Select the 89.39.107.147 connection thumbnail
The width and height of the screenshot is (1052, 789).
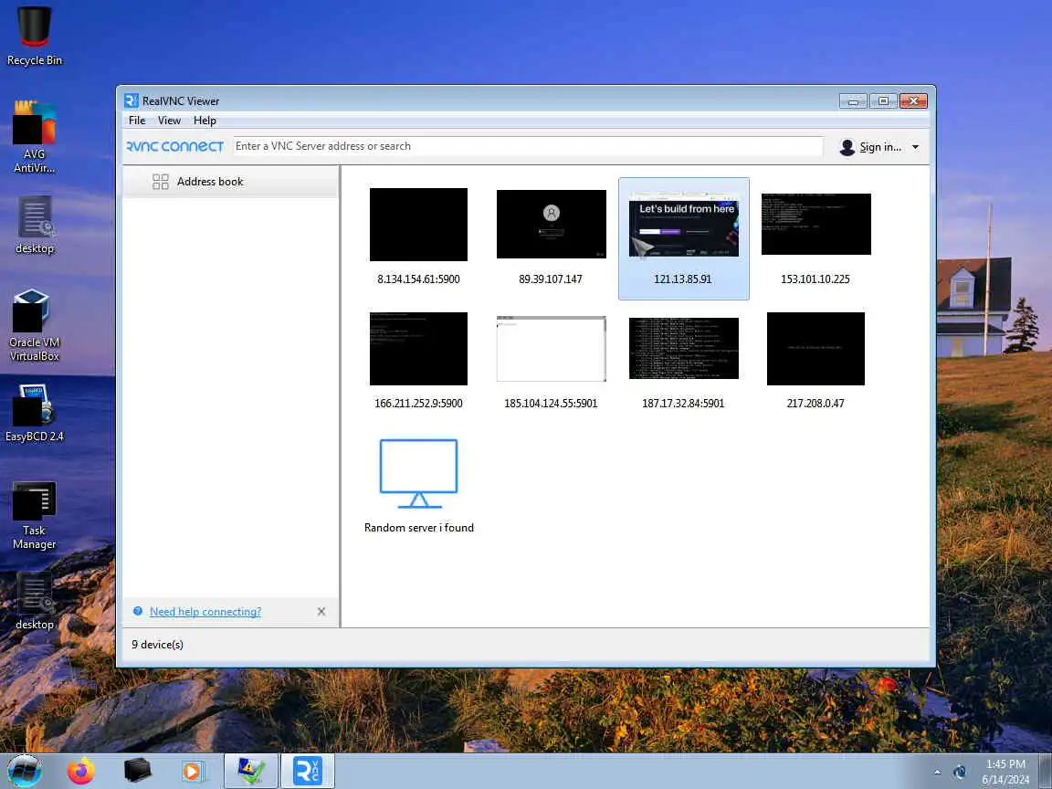[552, 224]
